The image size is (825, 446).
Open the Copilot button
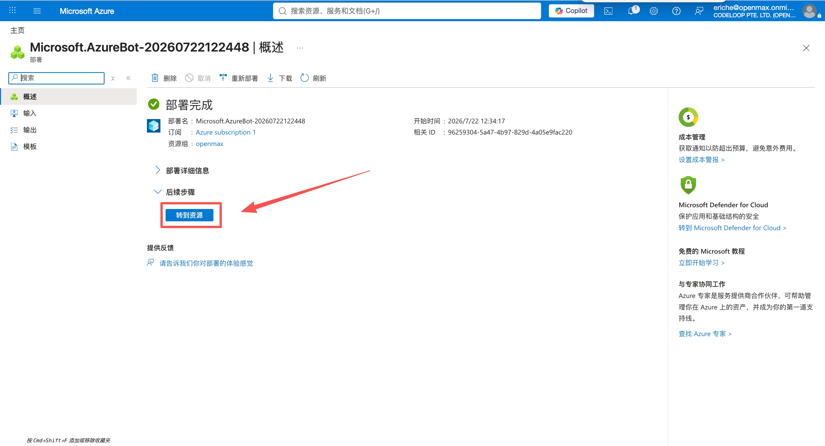tap(571, 11)
